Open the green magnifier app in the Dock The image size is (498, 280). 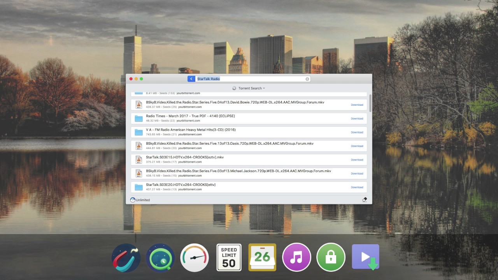[x=160, y=257]
